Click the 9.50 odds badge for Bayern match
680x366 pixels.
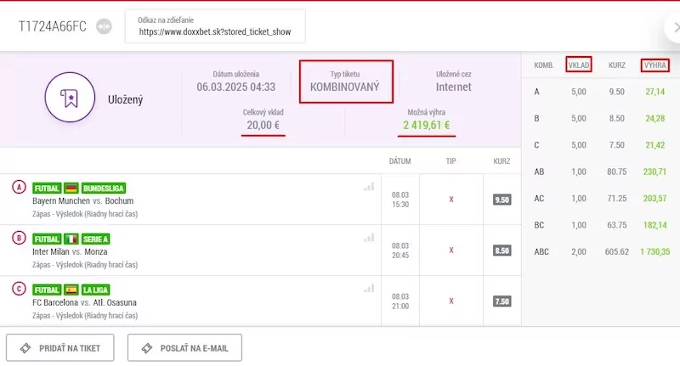click(501, 200)
